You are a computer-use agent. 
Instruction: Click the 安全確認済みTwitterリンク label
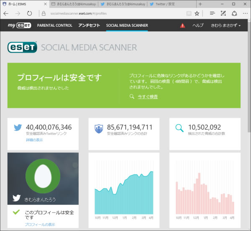pyautogui.click(x=46, y=134)
